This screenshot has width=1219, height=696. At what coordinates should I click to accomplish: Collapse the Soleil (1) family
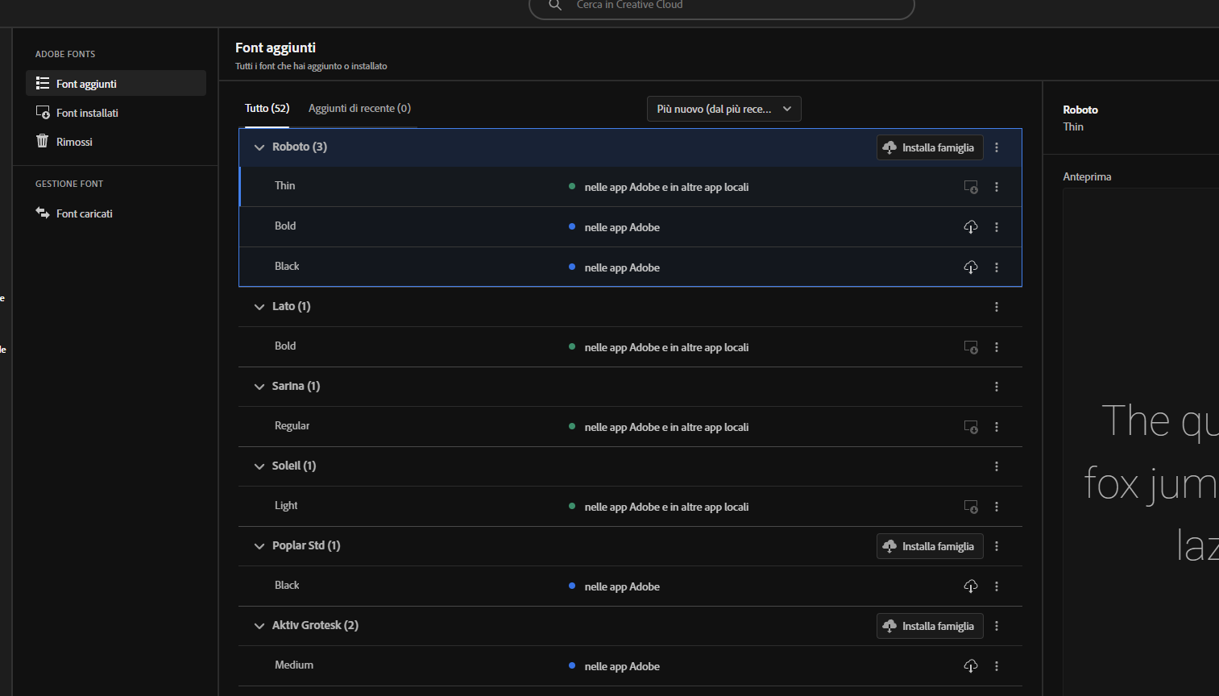[259, 466]
